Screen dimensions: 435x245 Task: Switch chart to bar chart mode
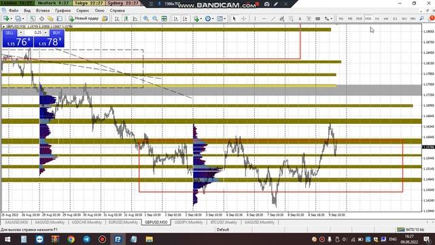117,18
